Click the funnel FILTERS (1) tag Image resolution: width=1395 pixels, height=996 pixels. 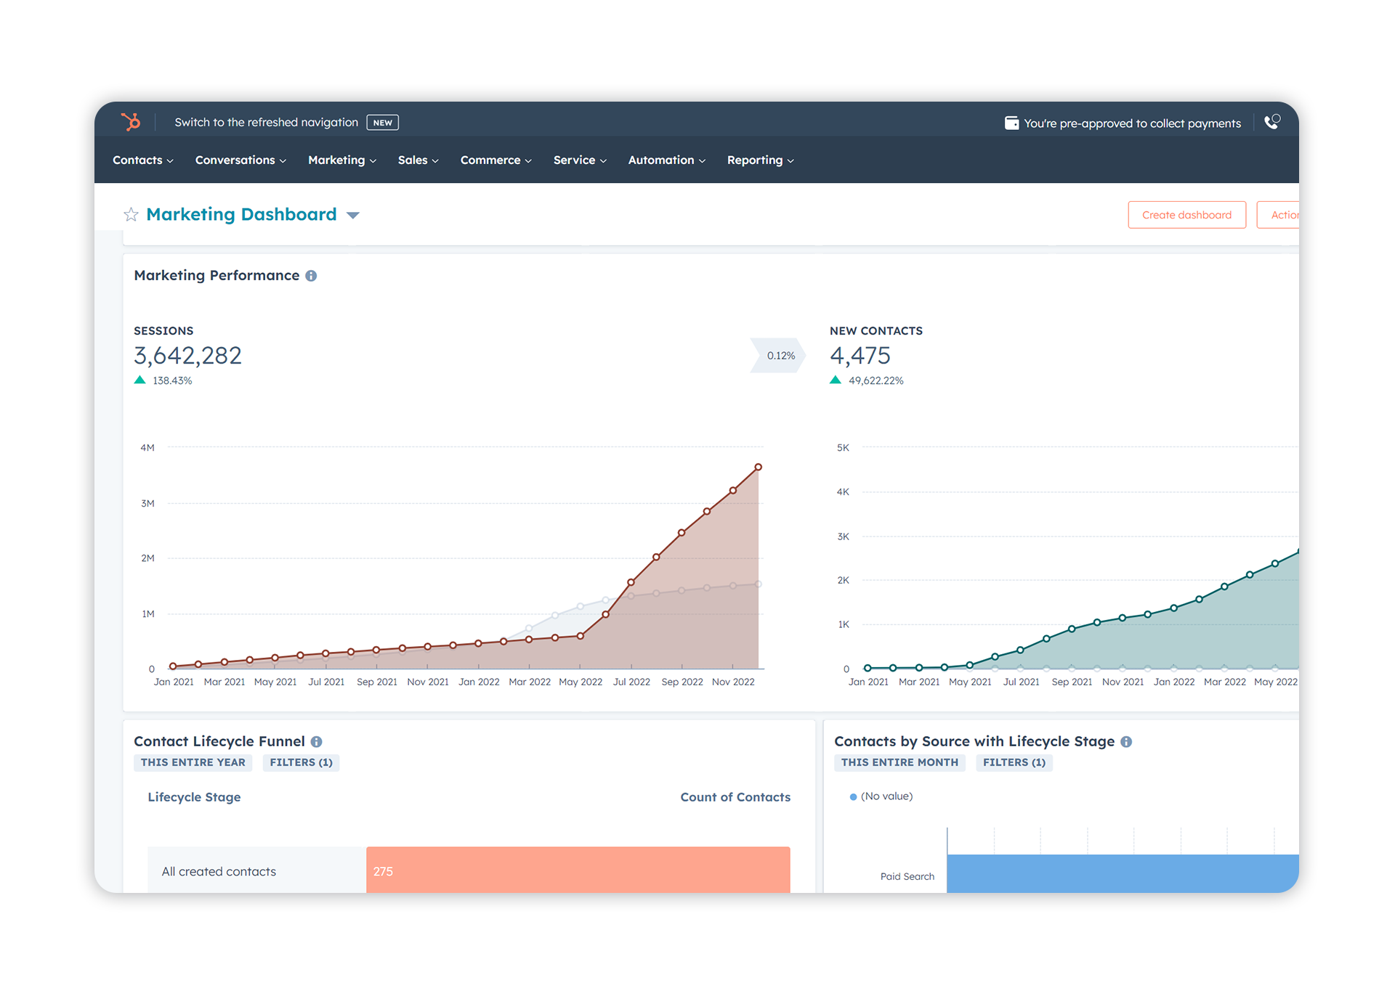301,762
